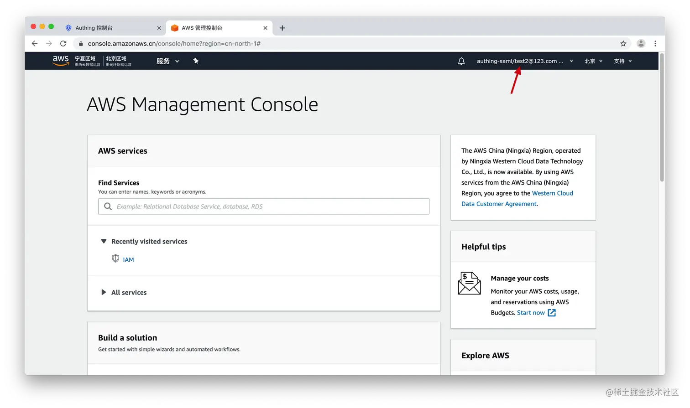Viewport: 690px width, 408px height.
Task: Click the Manage your costs title
Action: (x=520, y=279)
